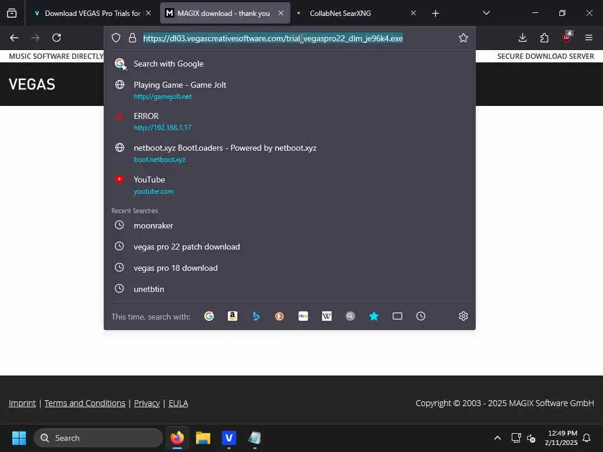Click the Windows taskbar Search box
This screenshot has width=603, height=452.
click(98, 438)
